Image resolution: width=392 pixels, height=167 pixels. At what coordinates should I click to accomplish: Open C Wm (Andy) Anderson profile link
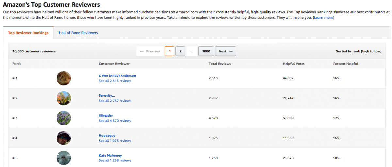(117, 76)
